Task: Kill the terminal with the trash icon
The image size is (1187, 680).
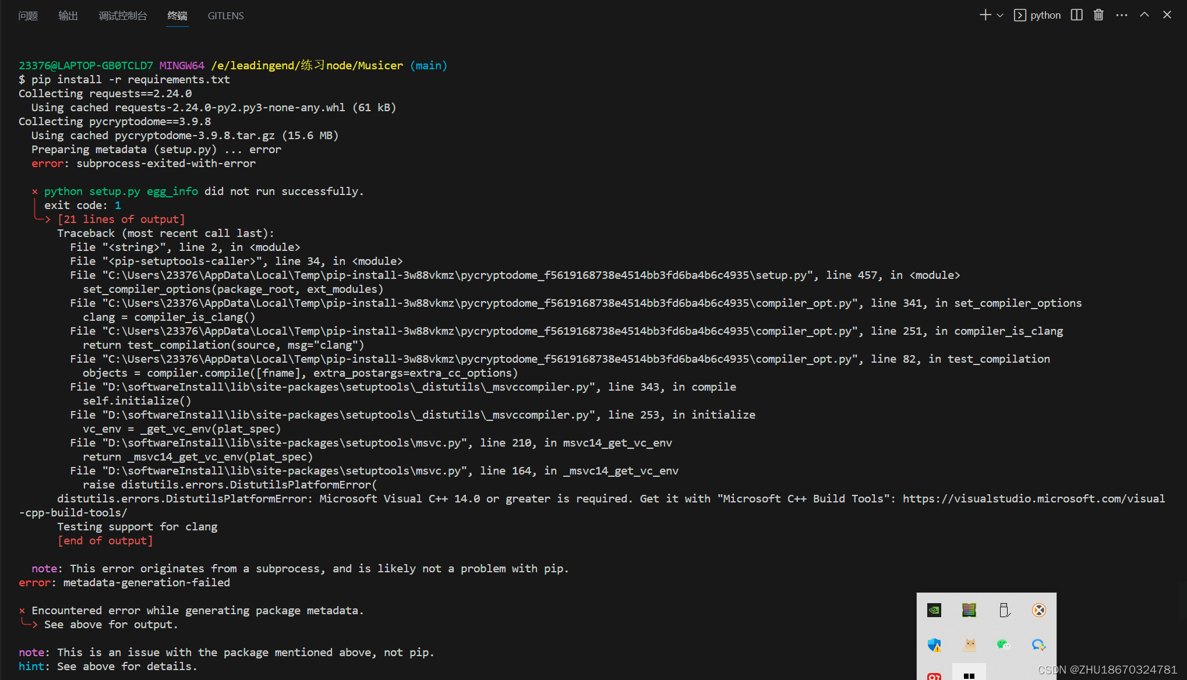Action: [x=1098, y=15]
